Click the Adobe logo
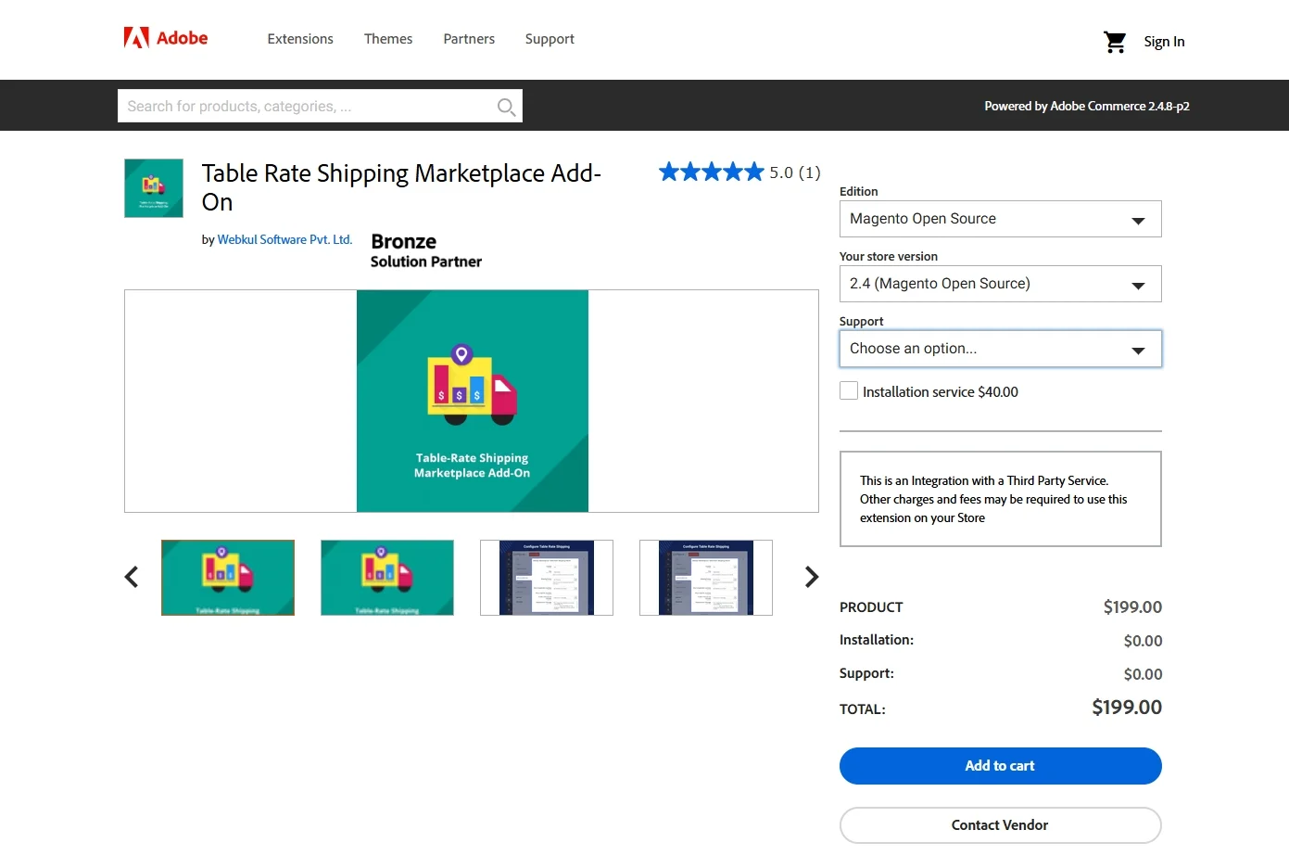Viewport: 1289px width, 868px height. click(x=166, y=38)
